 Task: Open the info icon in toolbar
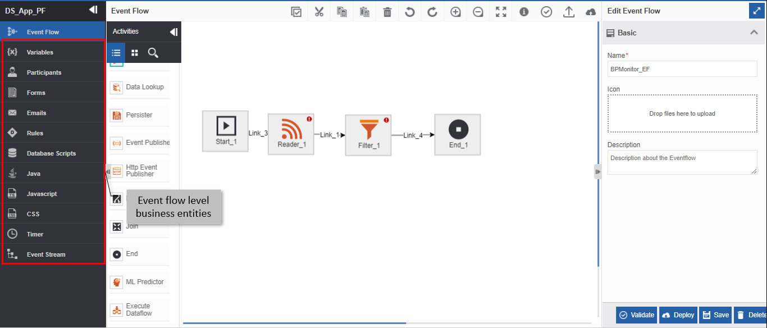click(524, 12)
